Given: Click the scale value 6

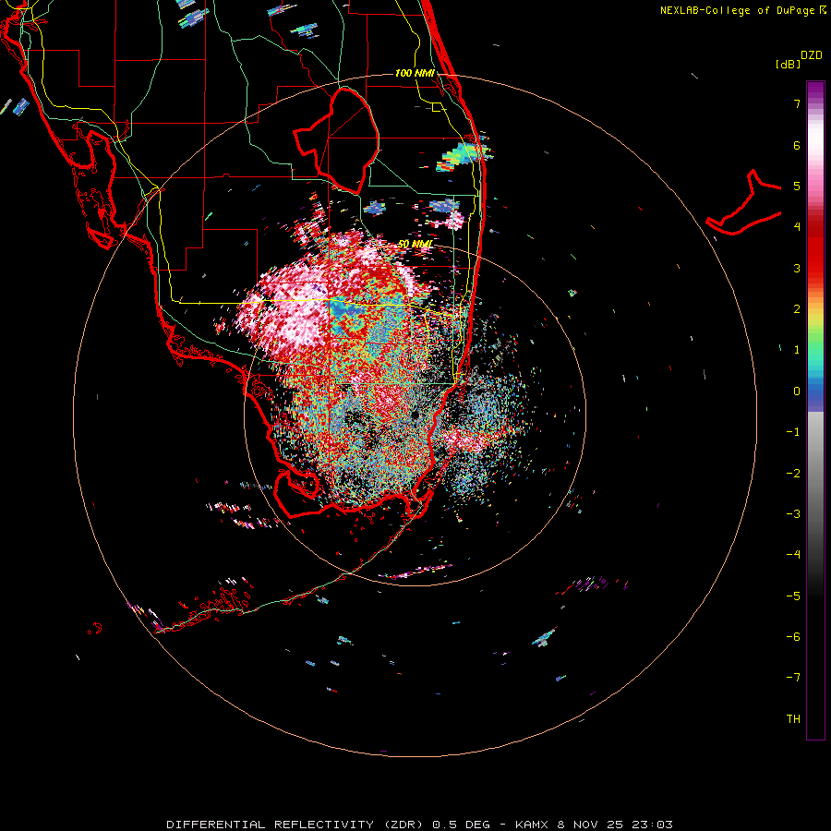Looking at the screenshot, I should click(x=797, y=145).
